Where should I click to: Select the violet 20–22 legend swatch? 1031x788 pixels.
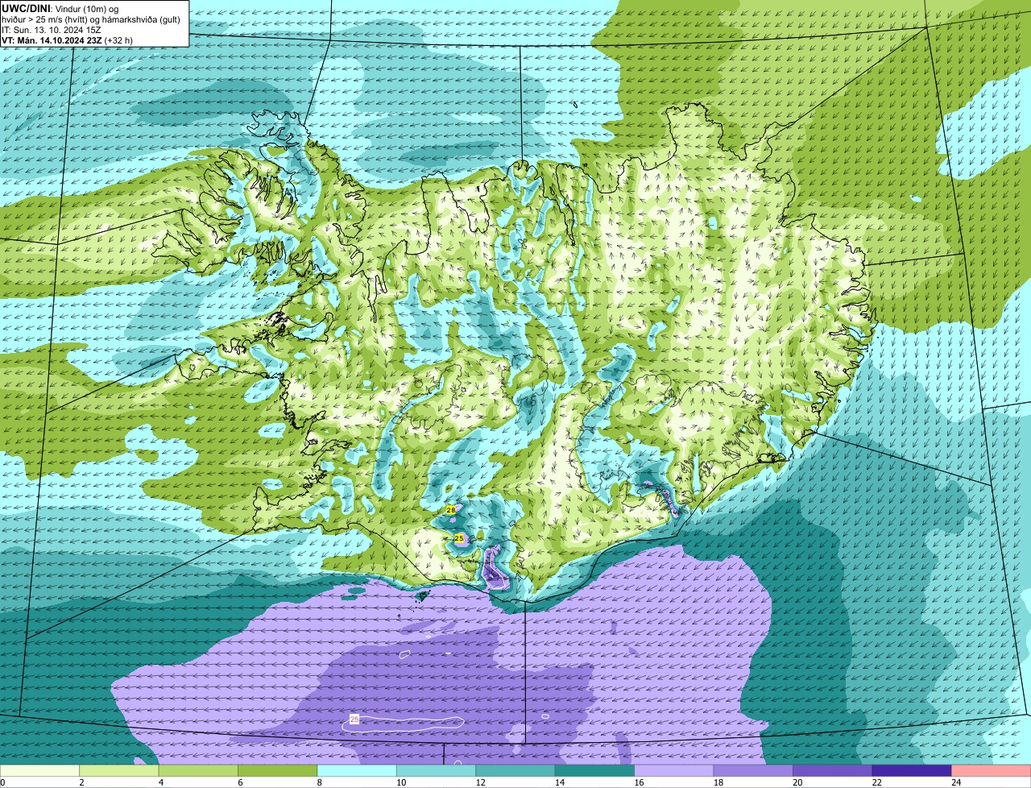pos(833,771)
